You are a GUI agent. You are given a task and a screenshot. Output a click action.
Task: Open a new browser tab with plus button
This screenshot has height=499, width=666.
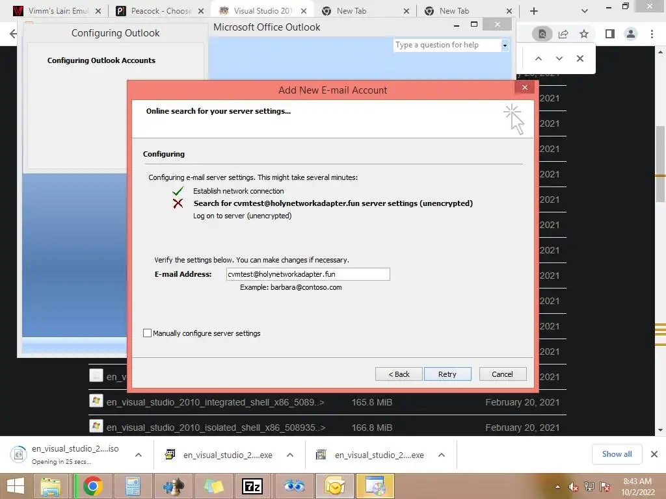(534, 11)
